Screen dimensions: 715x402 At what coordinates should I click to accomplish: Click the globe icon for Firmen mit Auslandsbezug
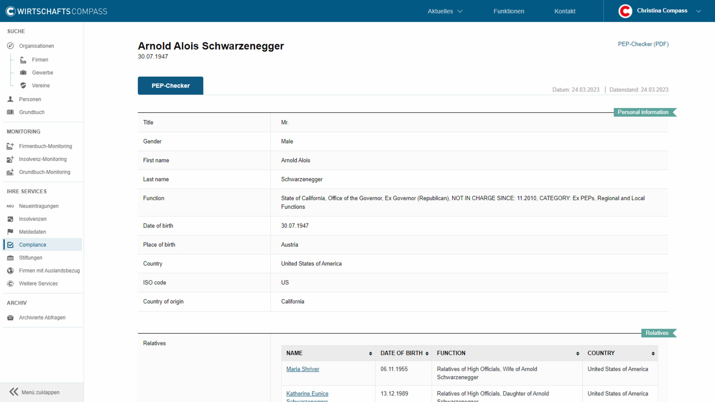[10, 271]
